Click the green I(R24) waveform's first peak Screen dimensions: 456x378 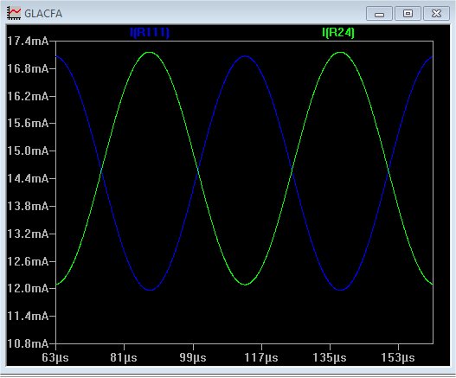pos(150,53)
